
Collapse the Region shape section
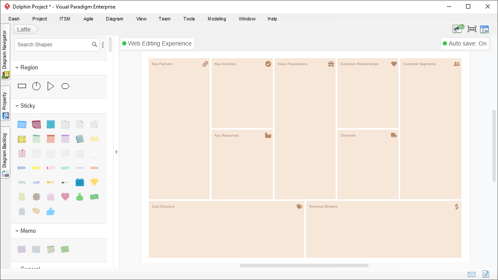click(x=17, y=68)
